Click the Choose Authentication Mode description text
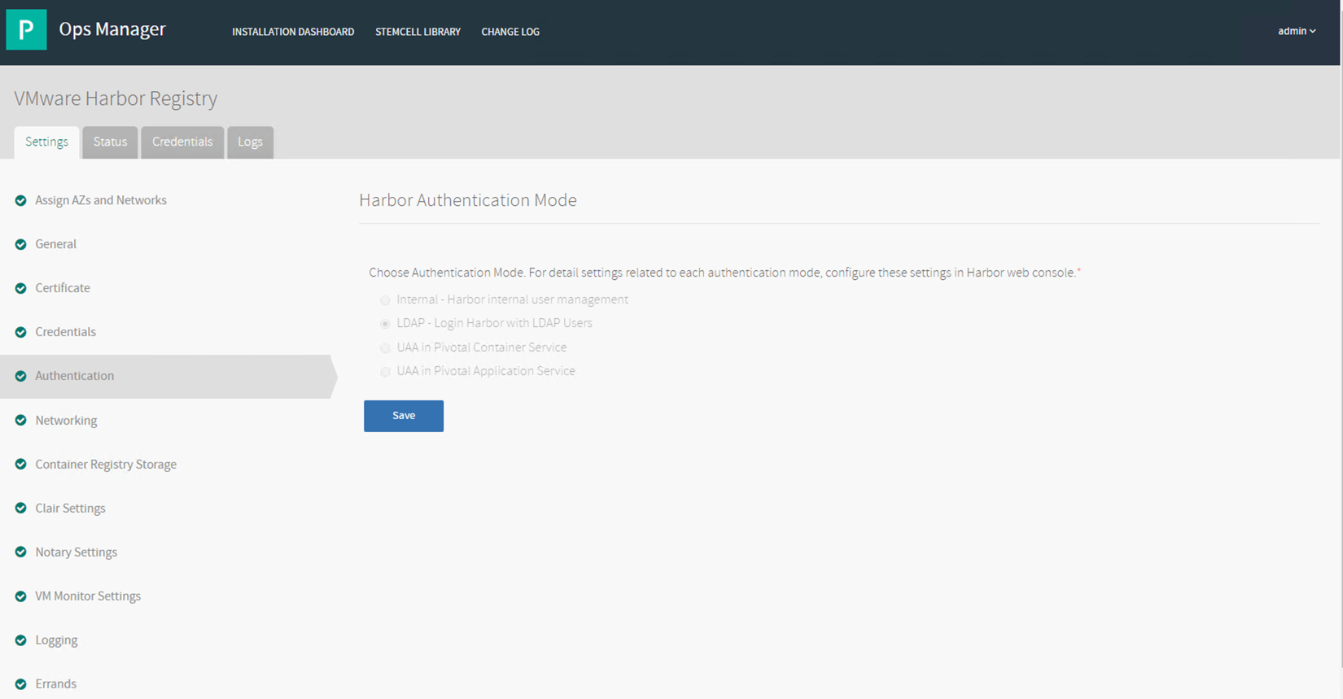Image resolution: width=1343 pixels, height=699 pixels. click(x=724, y=273)
